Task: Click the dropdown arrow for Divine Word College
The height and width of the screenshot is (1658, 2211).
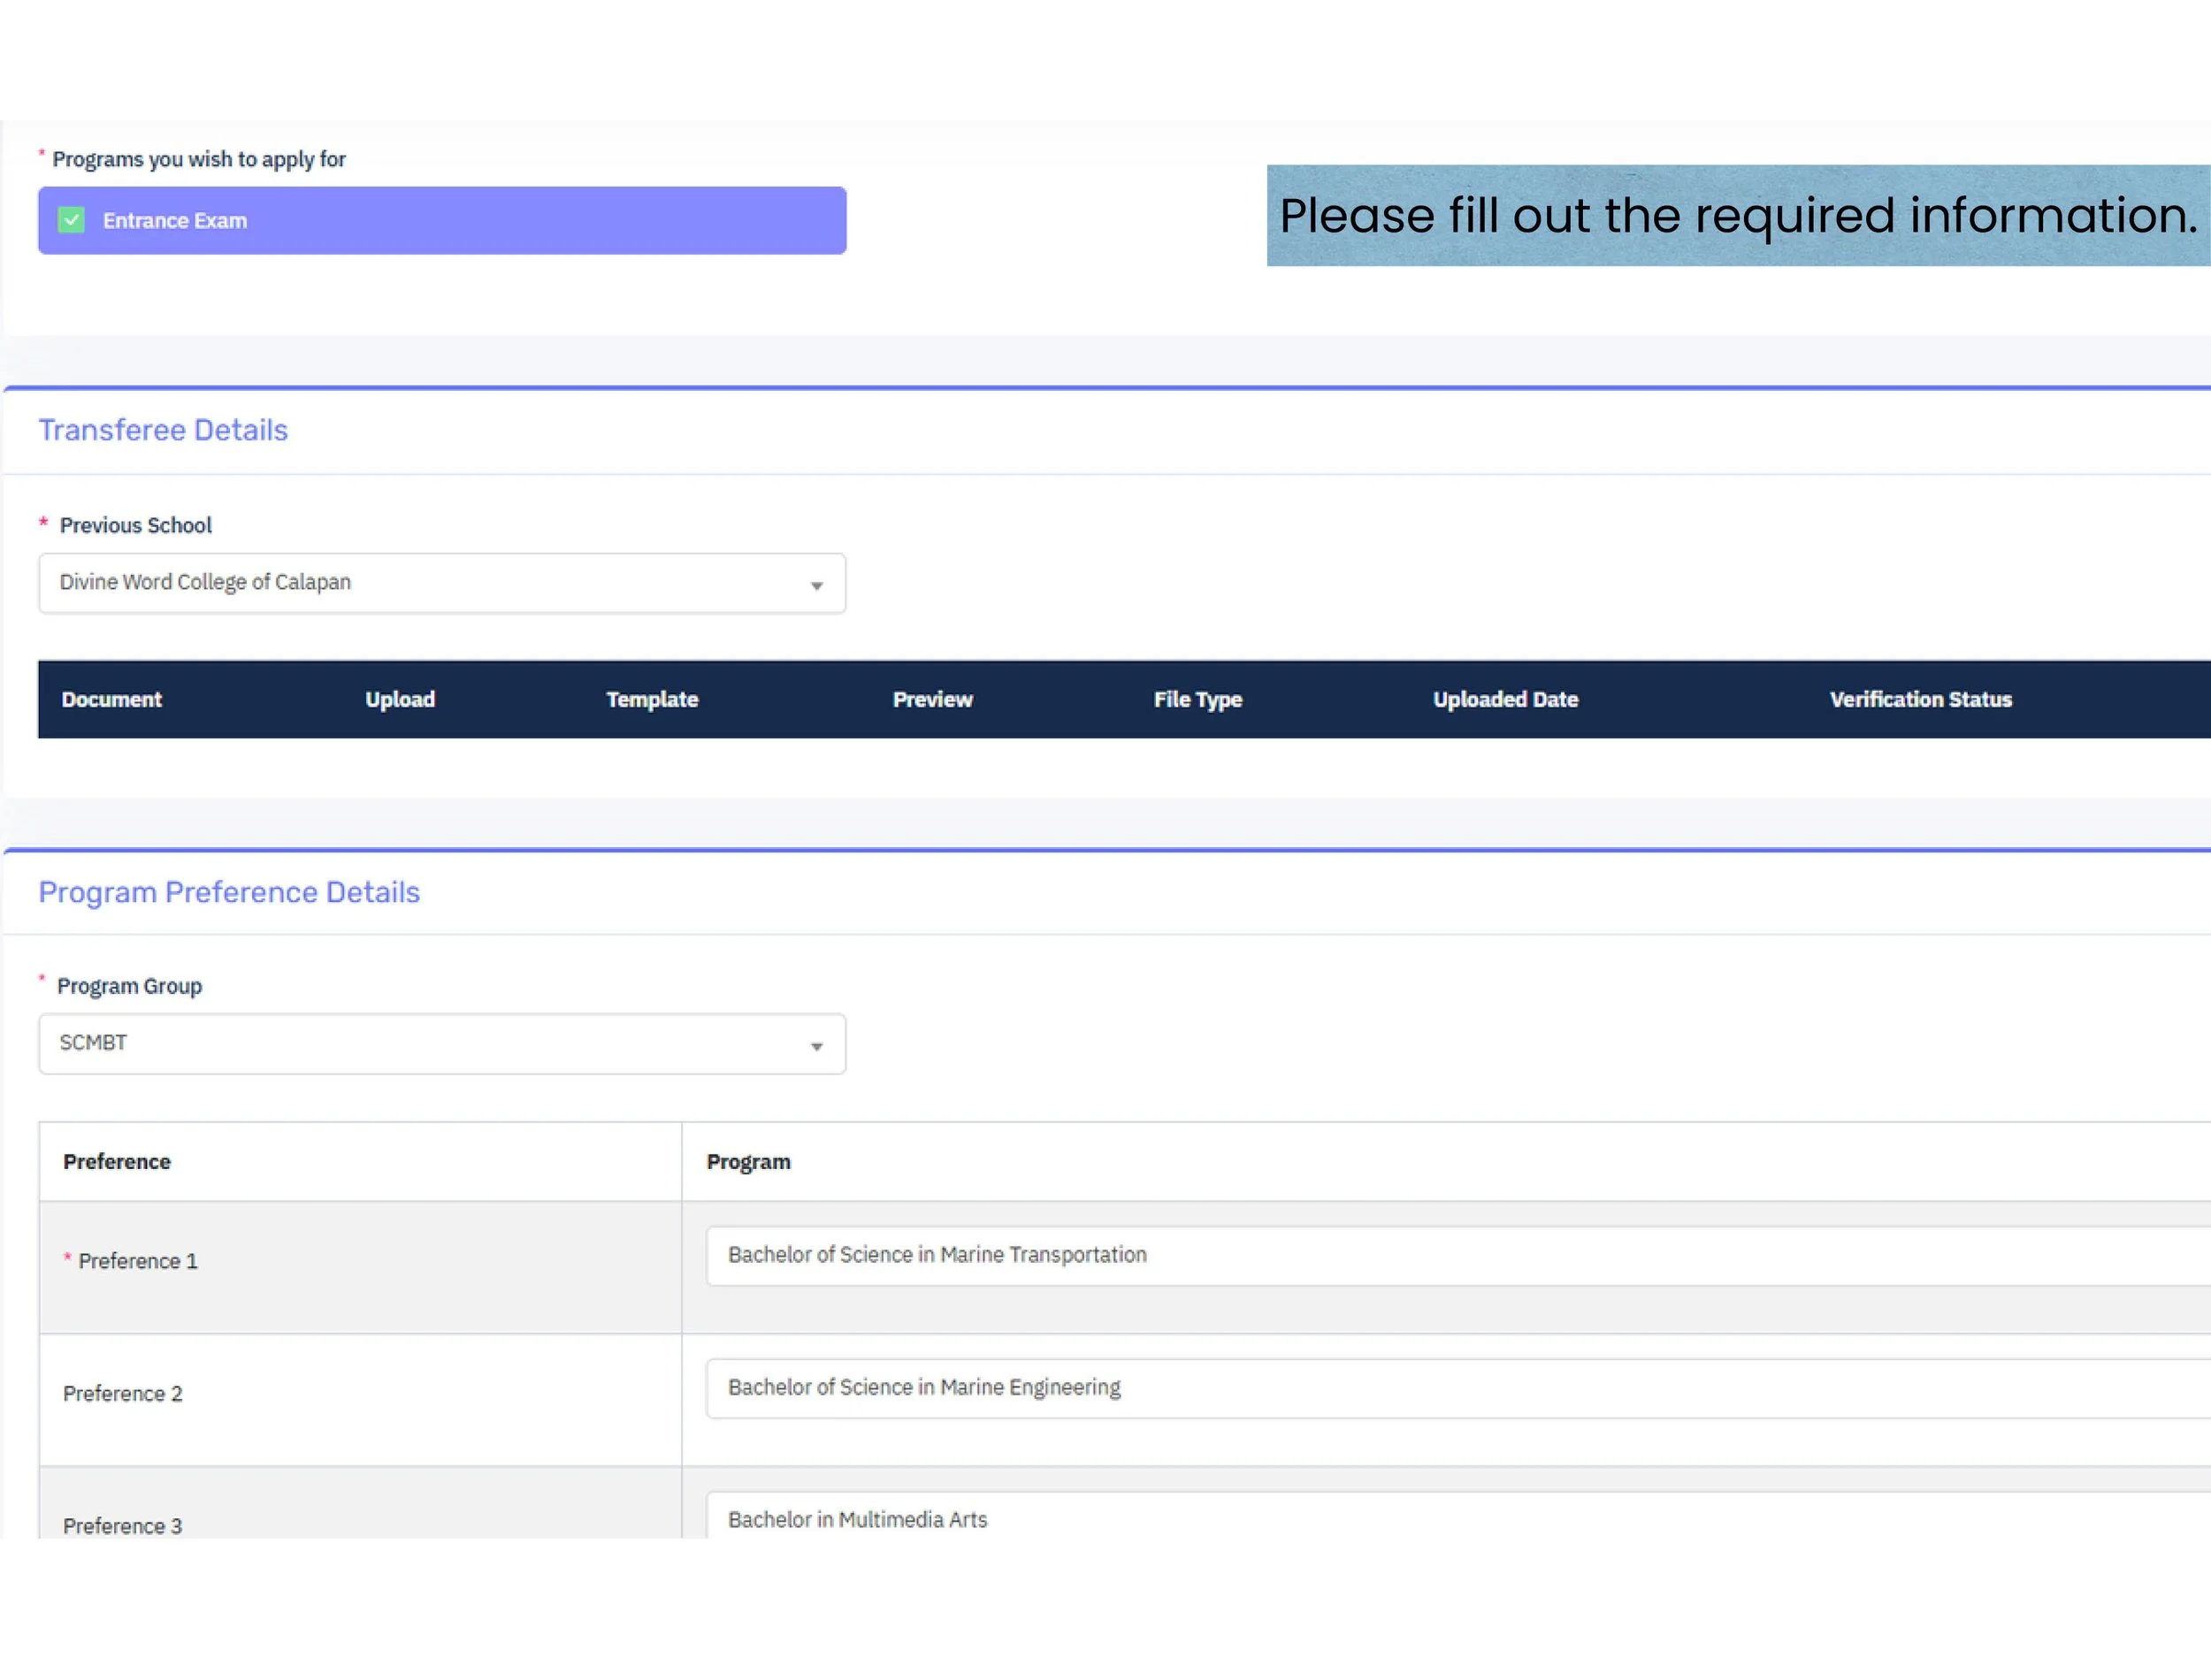Action: [x=818, y=584]
